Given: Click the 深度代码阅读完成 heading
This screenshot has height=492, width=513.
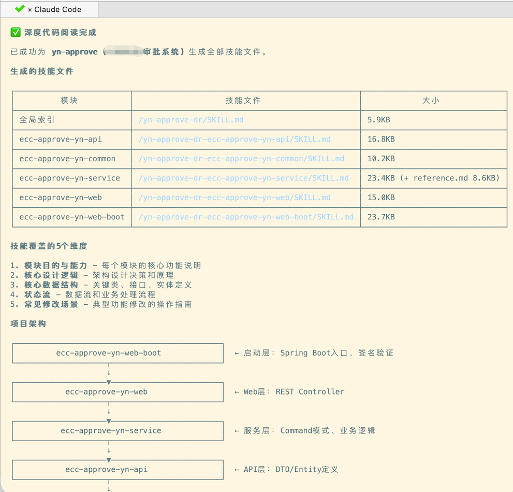Looking at the screenshot, I should click(60, 33).
